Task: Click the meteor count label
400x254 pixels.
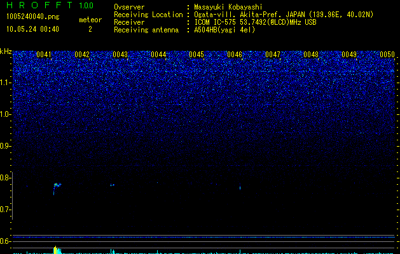Action: pyautogui.click(x=90, y=20)
